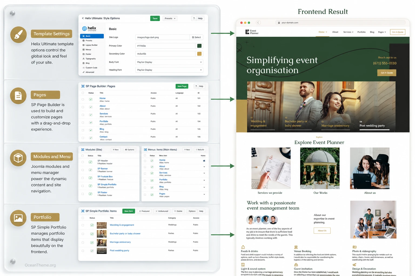Click the Modules and Menu cube icon
415x276 pixels.
(x=18, y=158)
